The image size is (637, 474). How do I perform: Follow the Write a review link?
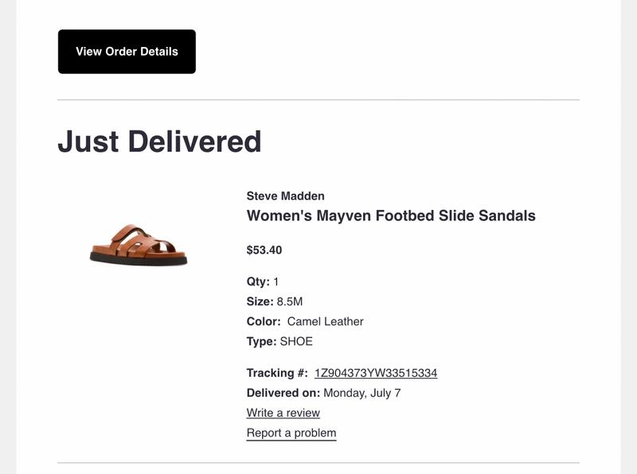click(x=283, y=413)
